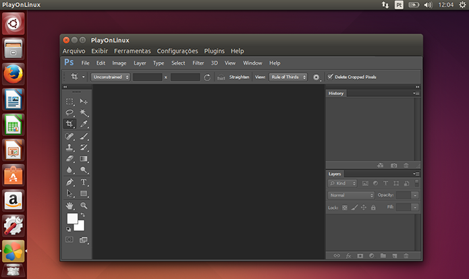Toggle adjustment layer filter in Layers
The width and height of the screenshot is (469, 279).
tap(375, 183)
